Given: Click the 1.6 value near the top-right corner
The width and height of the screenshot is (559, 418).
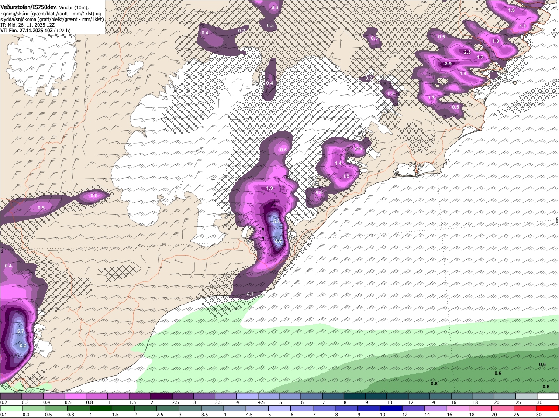Looking at the screenshot, I should click(512, 10).
